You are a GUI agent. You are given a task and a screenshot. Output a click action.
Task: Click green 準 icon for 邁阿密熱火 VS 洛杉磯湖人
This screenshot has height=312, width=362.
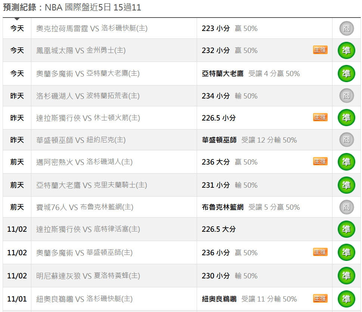tap(346, 162)
